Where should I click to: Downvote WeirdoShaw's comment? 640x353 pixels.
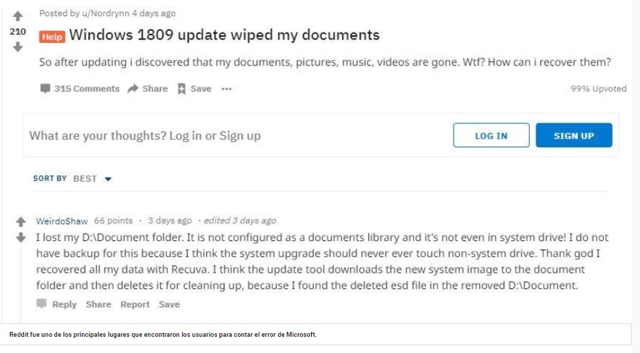pyautogui.click(x=21, y=237)
